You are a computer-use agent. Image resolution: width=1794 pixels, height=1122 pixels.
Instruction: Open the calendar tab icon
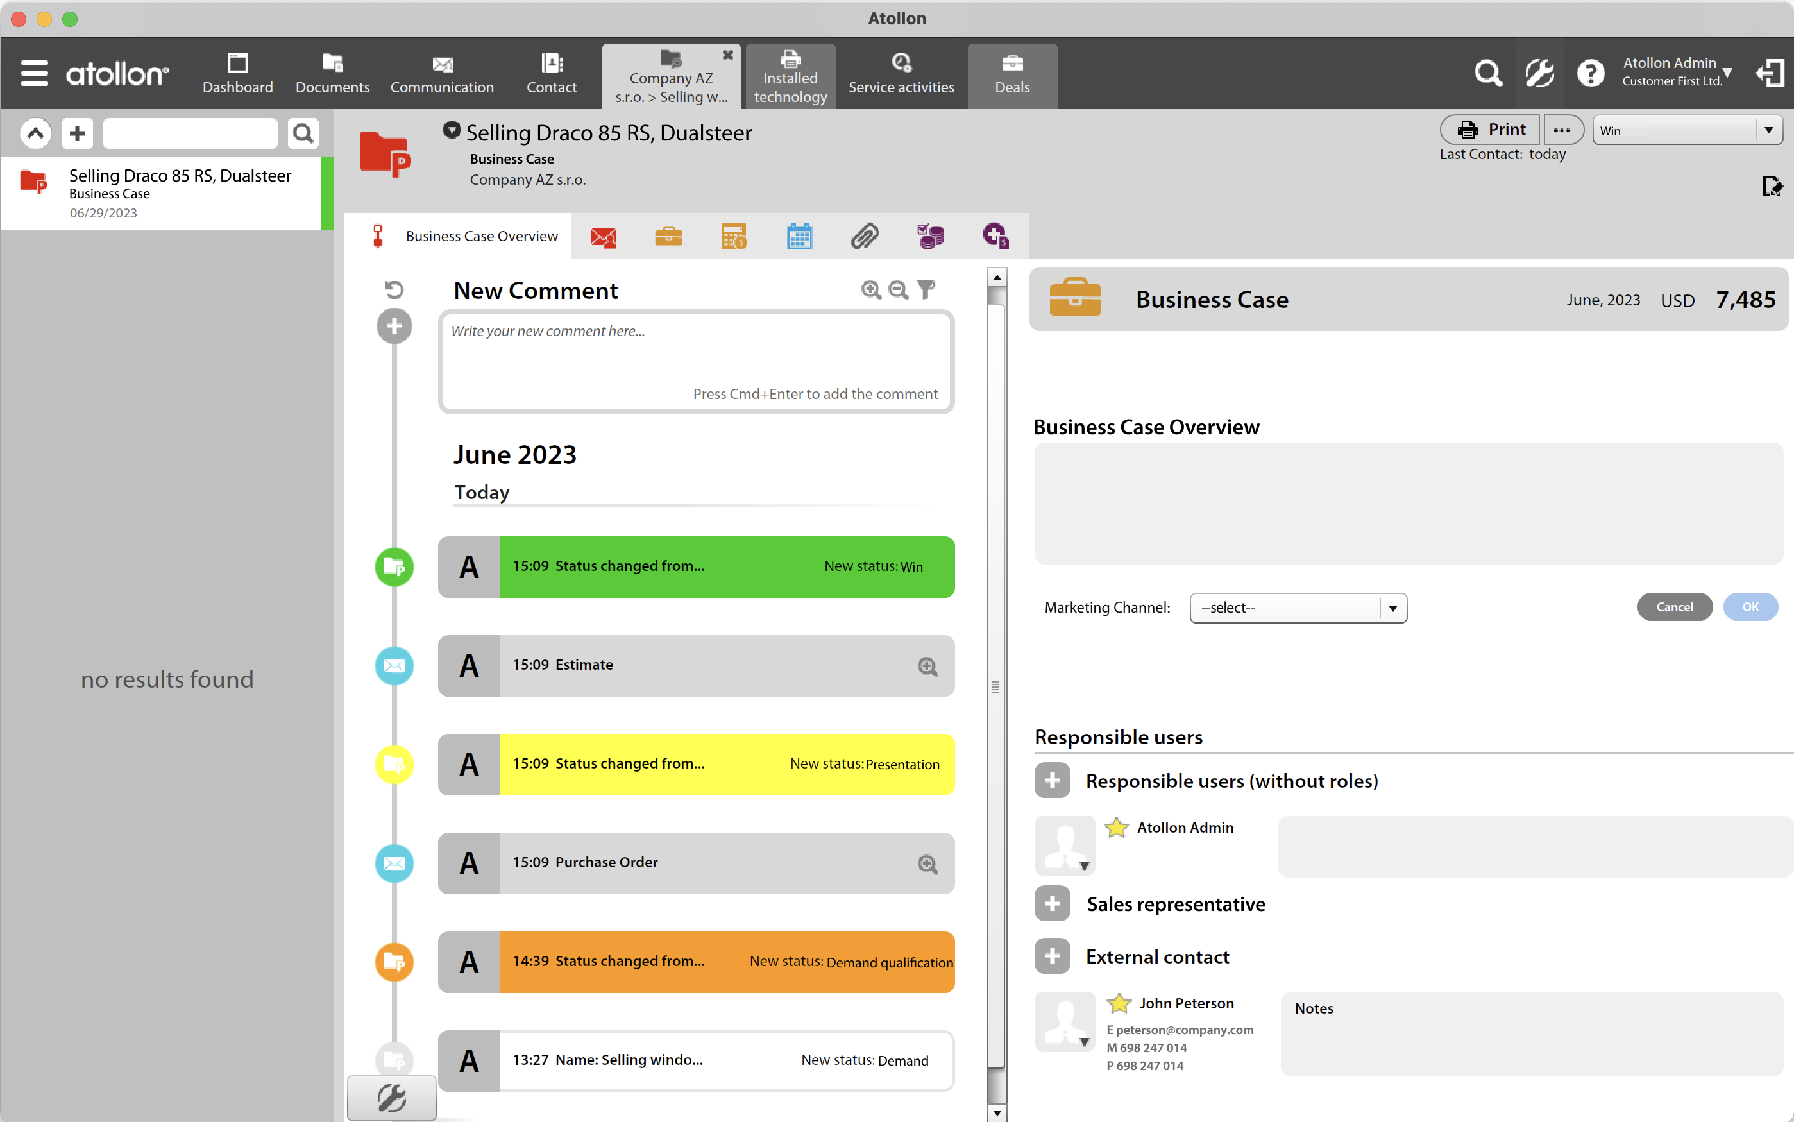coord(799,237)
